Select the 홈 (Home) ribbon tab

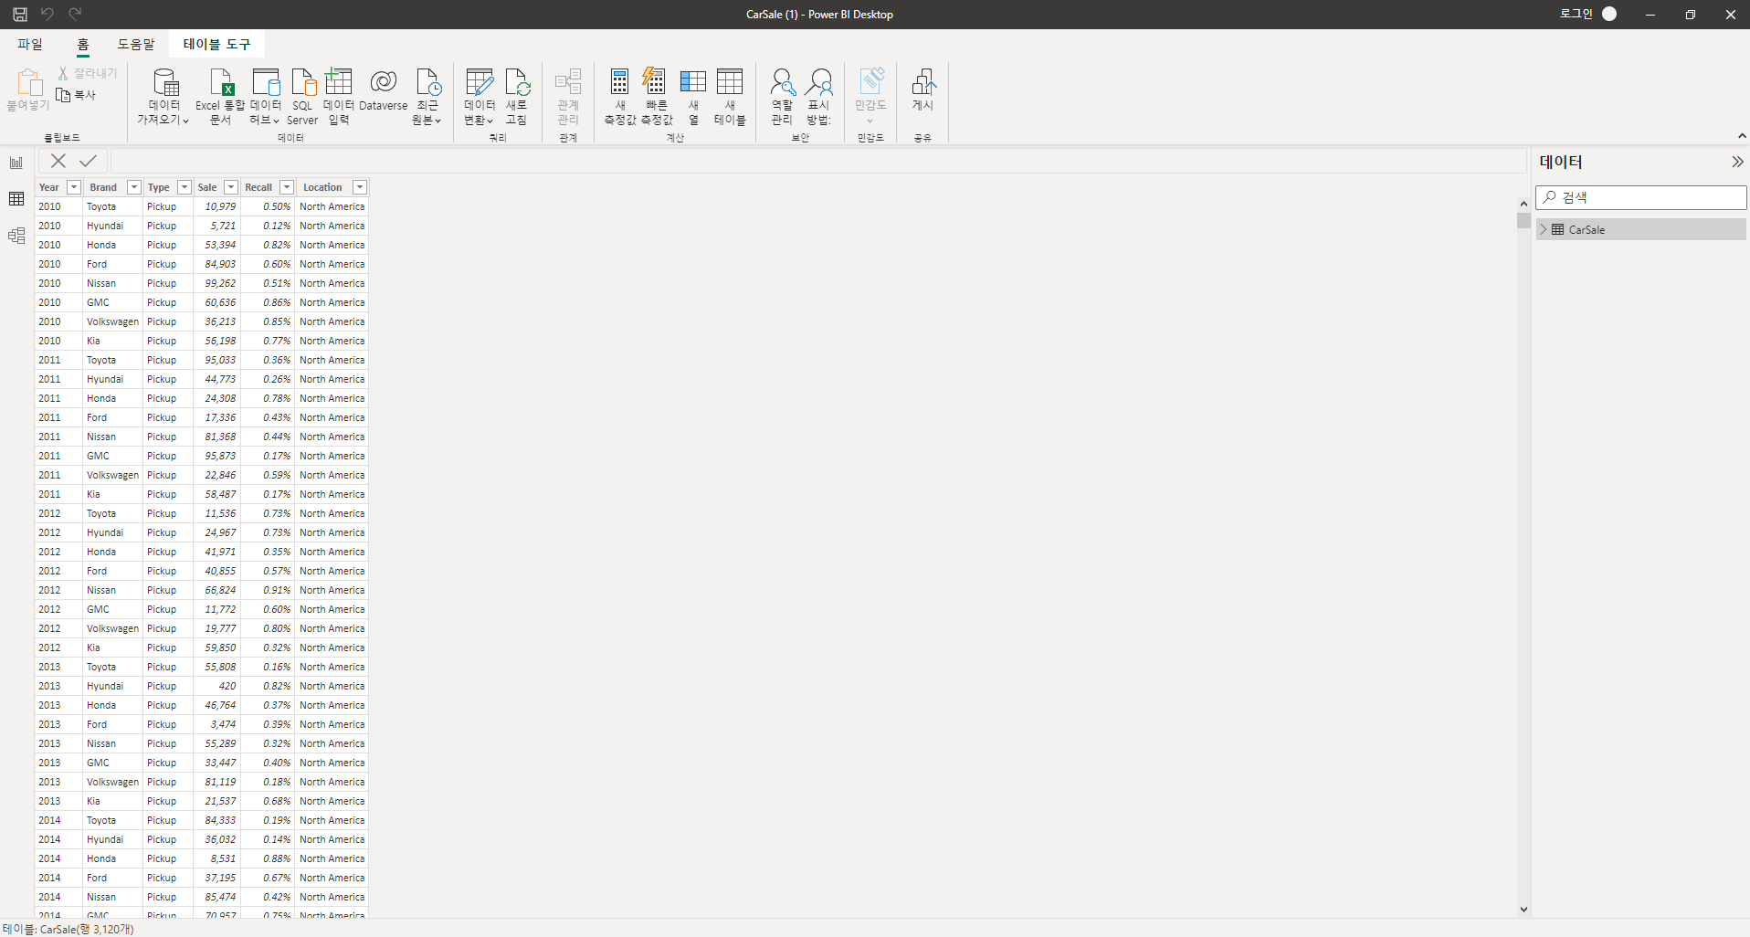pyautogui.click(x=83, y=44)
